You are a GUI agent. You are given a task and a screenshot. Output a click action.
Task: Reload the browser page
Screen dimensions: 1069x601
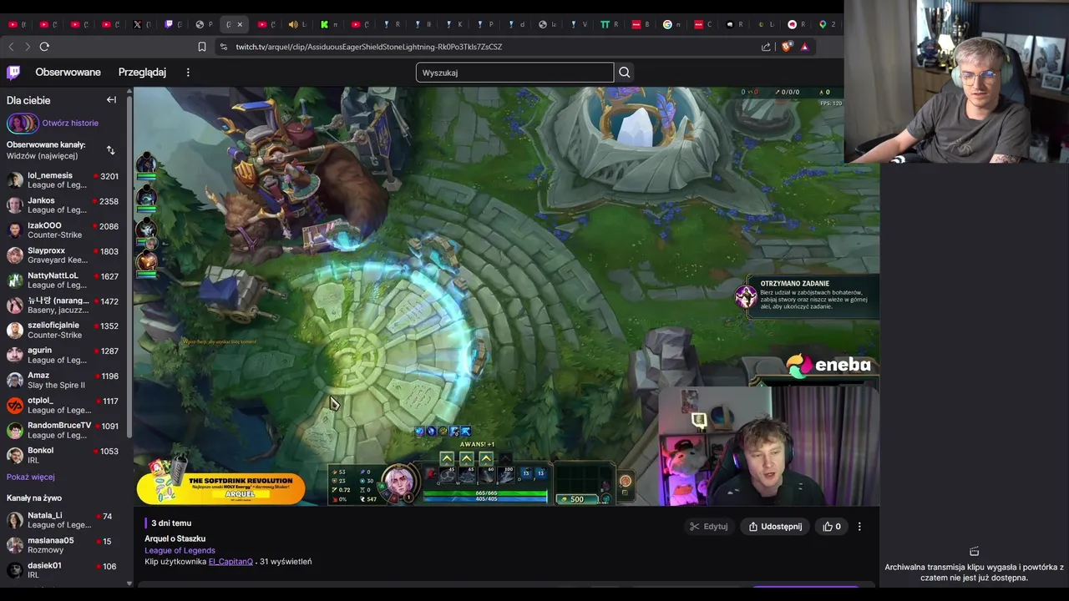click(44, 47)
